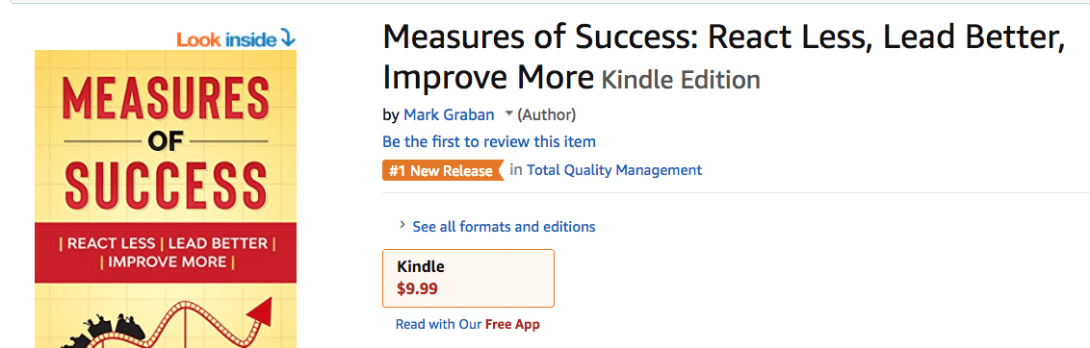Click the red React Less banner on cover
Image resolution: width=1090 pixels, height=348 pixels.
[166, 253]
